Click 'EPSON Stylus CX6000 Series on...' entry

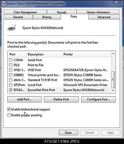[86, 80]
